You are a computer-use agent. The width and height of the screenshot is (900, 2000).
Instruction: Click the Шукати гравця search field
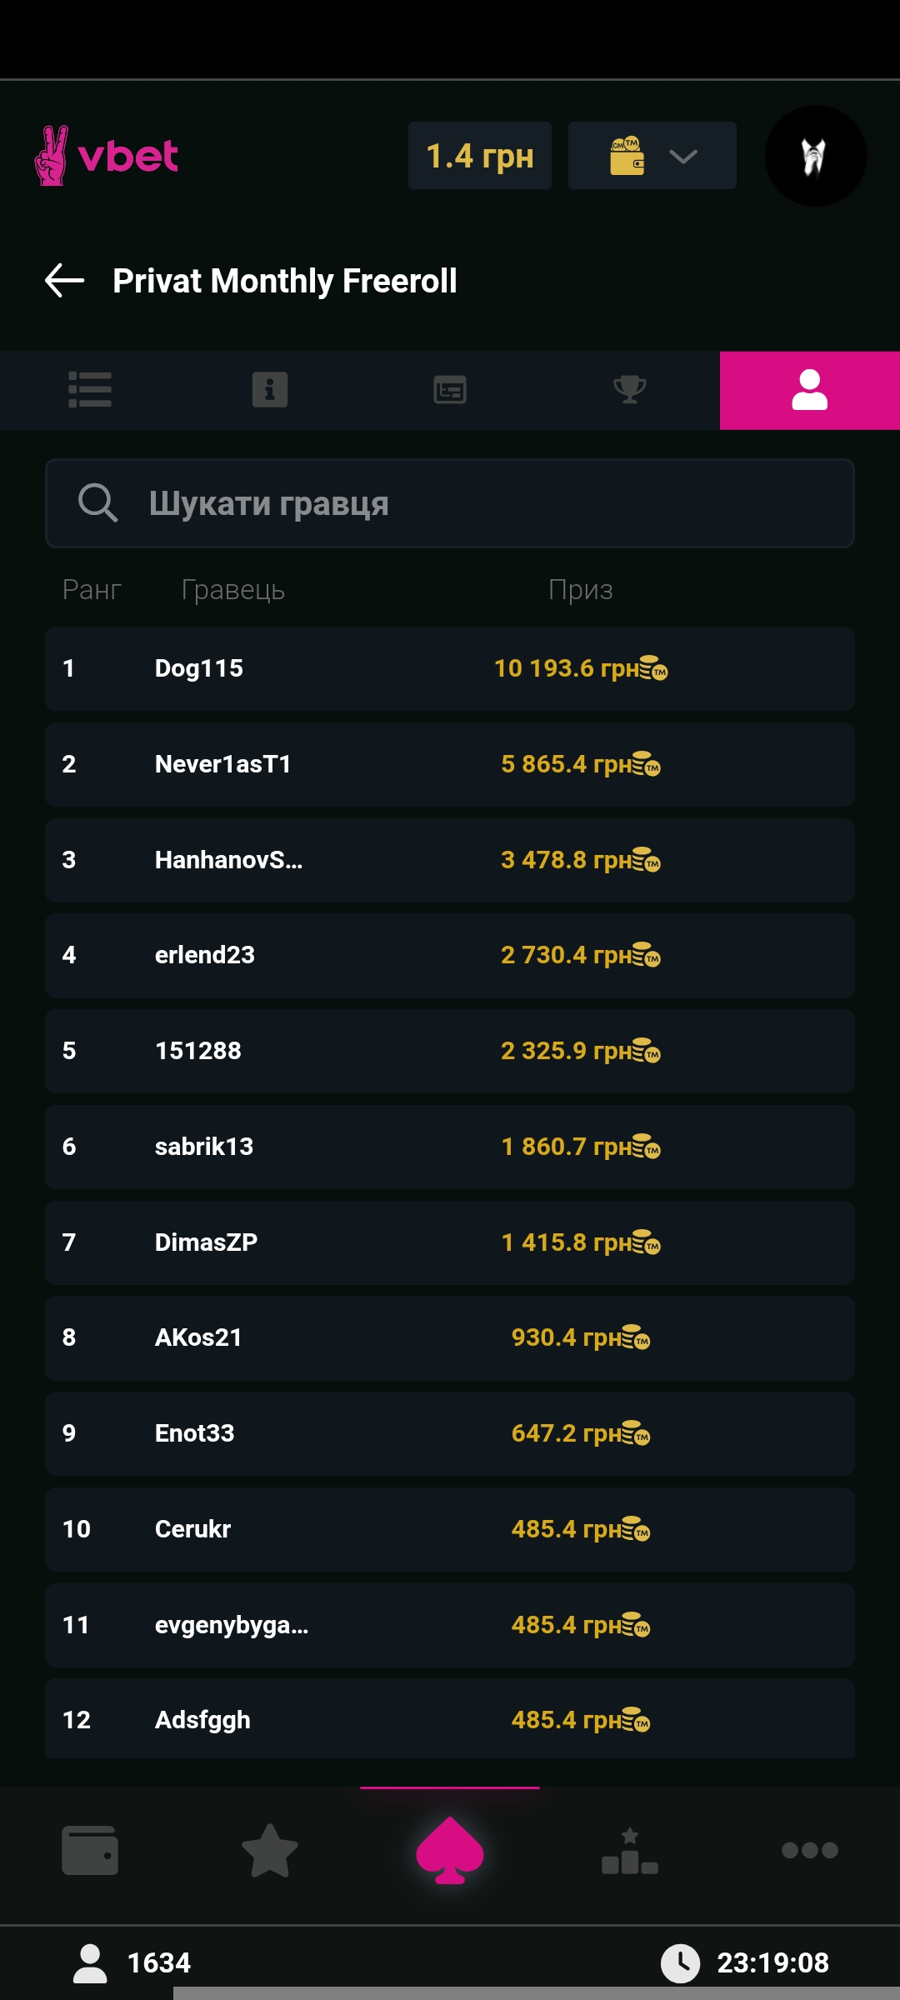(x=483, y=503)
